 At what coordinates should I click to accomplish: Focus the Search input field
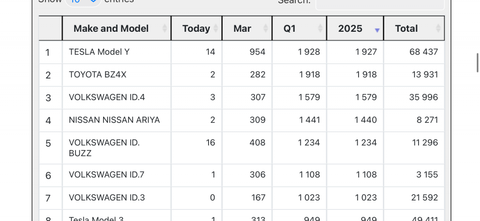[x=380, y=3]
